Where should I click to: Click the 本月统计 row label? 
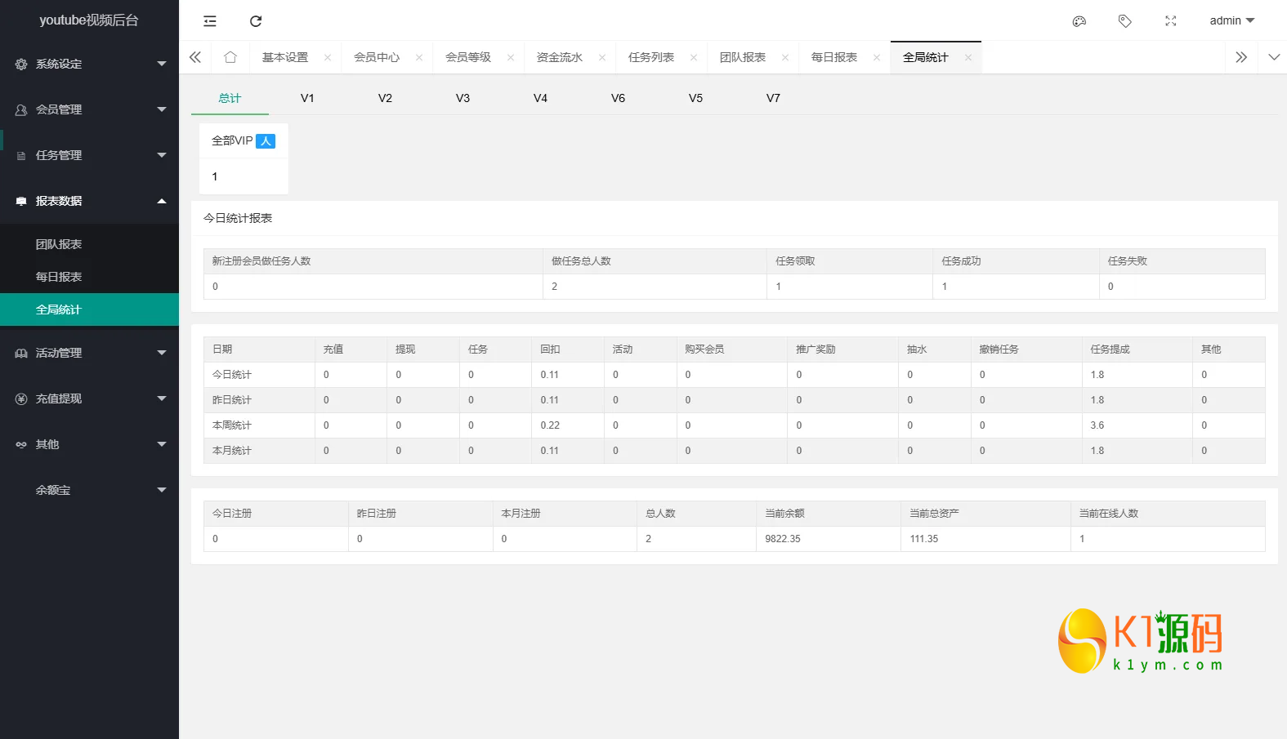tap(232, 451)
